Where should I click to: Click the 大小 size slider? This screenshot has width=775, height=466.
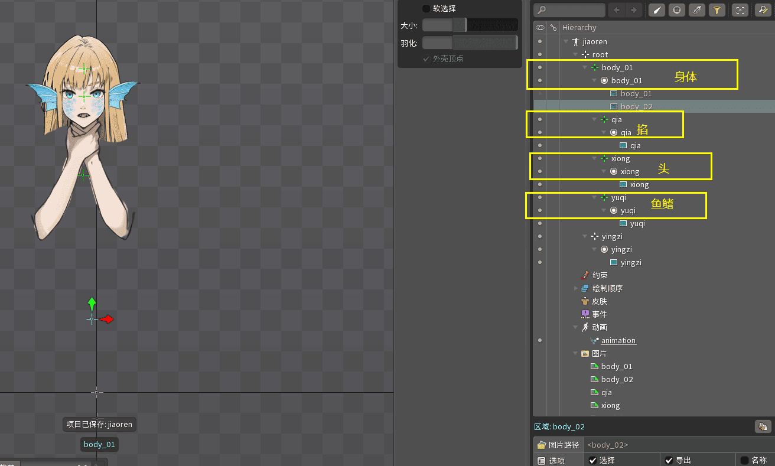pyautogui.click(x=470, y=25)
